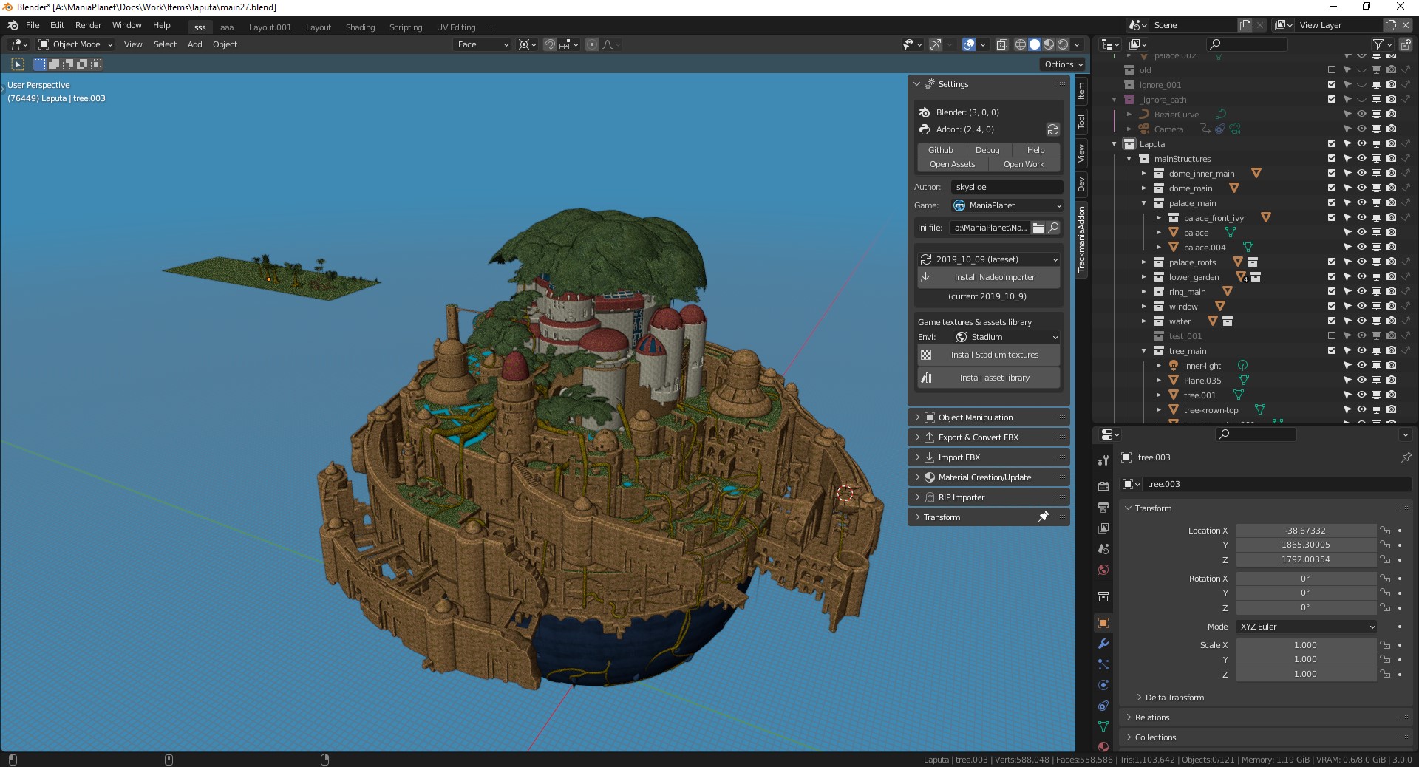Image resolution: width=1419 pixels, height=767 pixels.
Task: Enable the 'old' collection checkbox
Action: (1332, 70)
